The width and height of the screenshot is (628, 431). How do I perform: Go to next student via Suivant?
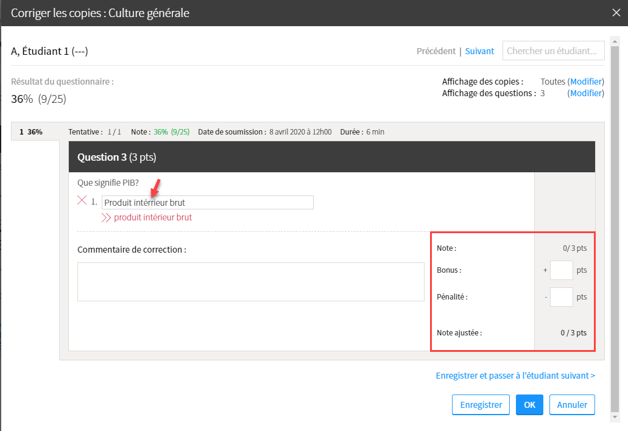[x=479, y=51]
